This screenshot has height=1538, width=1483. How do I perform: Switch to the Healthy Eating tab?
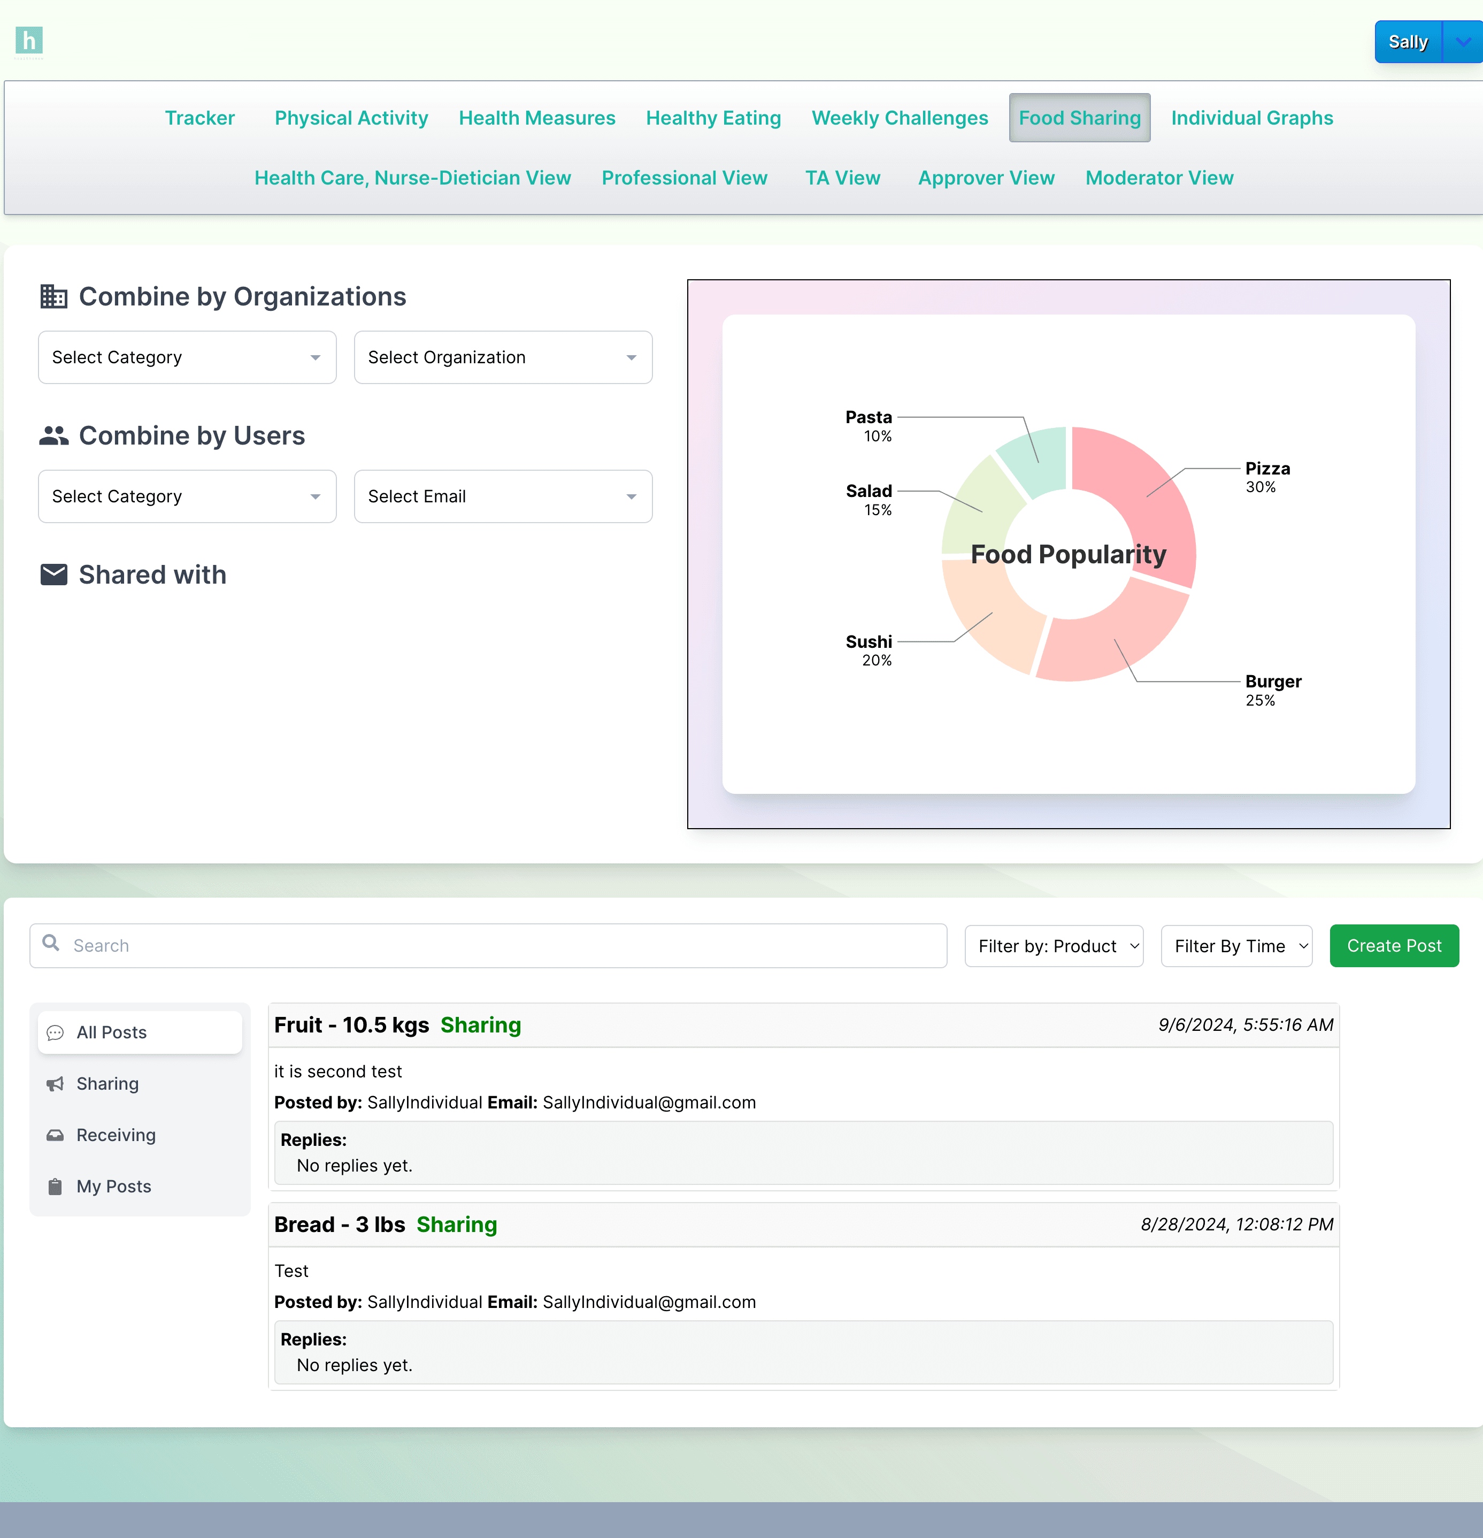click(x=712, y=118)
